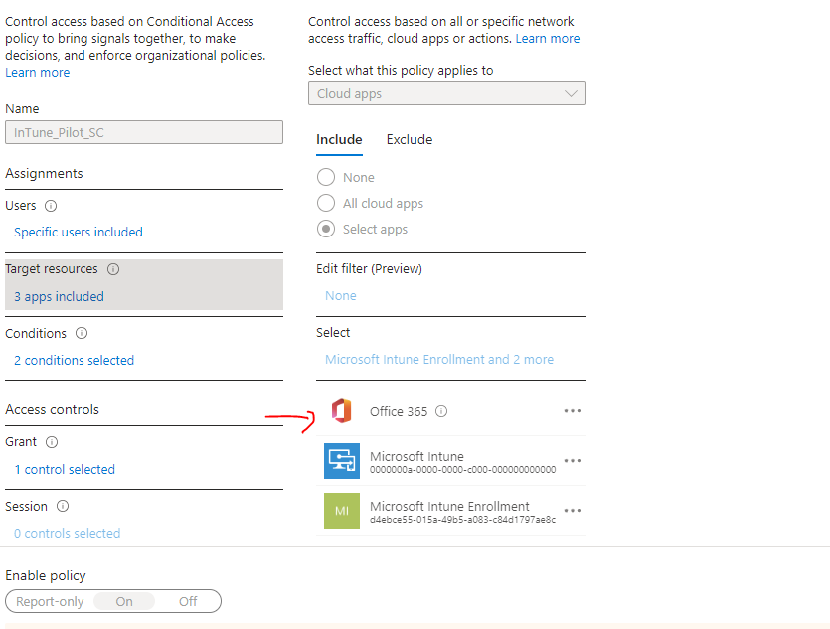830x629 pixels.
Task: Open 2 conditions selected link
Action: (75, 361)
